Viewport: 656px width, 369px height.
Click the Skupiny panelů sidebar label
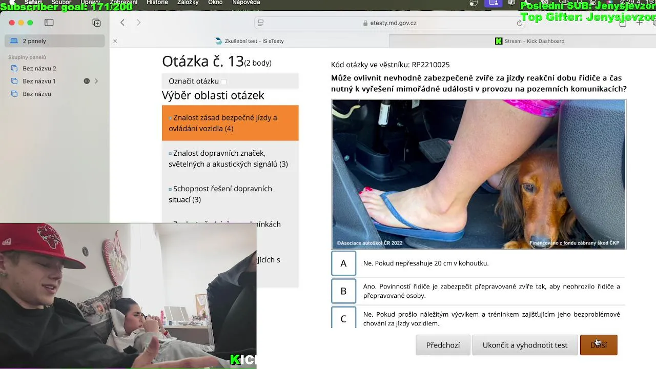point(27,57)
